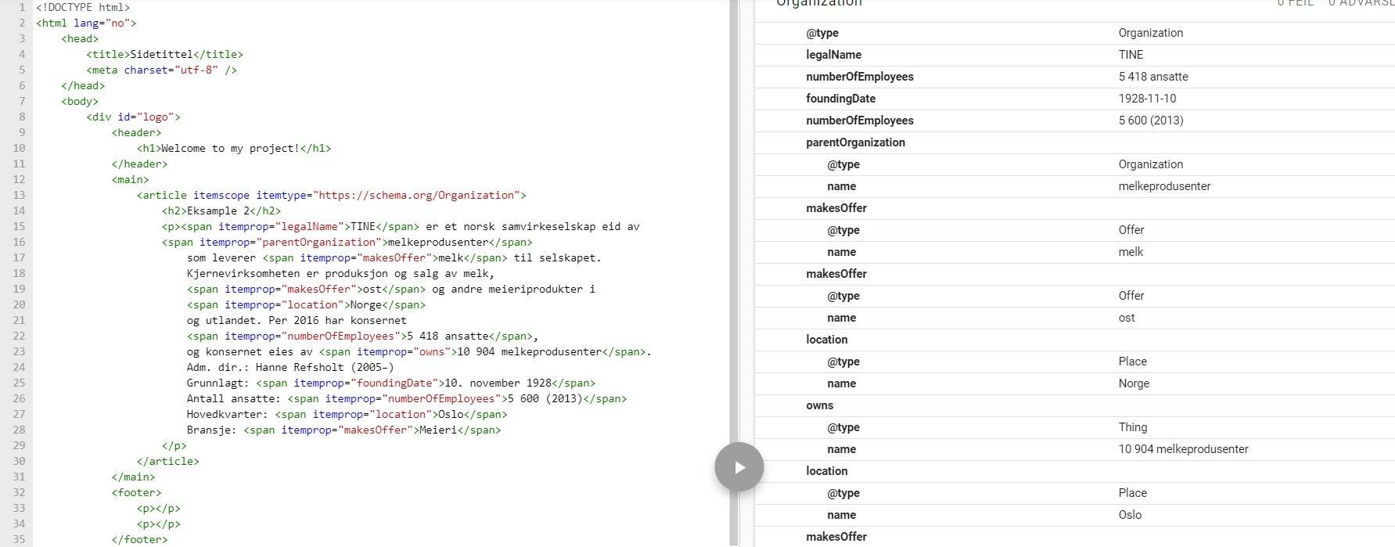Image resolution: width=1395 pixels, height=547 pixels.
Task: Click the closing </article> tag line
Action: click(x=168, y=461)
